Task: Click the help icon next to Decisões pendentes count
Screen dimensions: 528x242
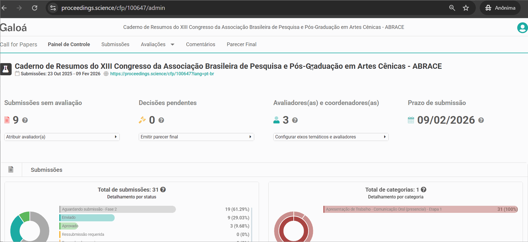Action: click(x=161, y=120)
